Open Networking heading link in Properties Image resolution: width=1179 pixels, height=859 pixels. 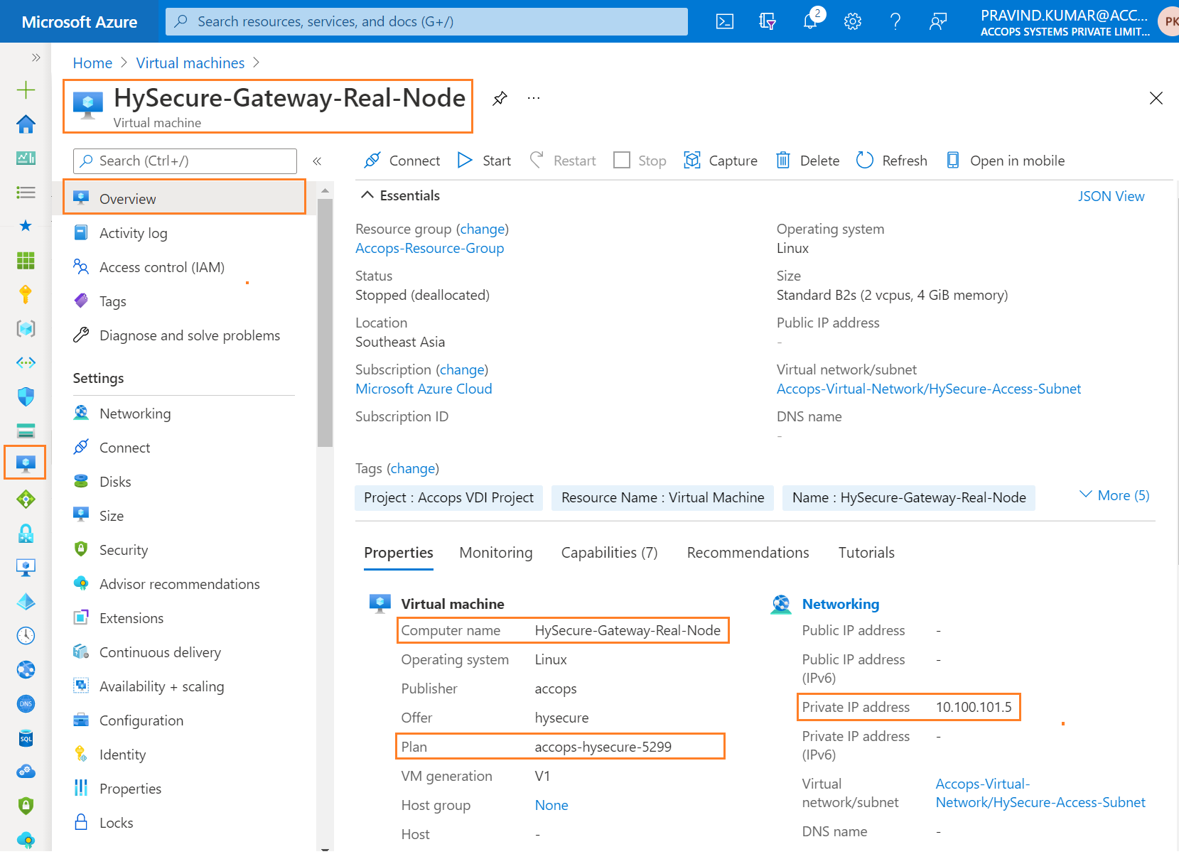841,604
